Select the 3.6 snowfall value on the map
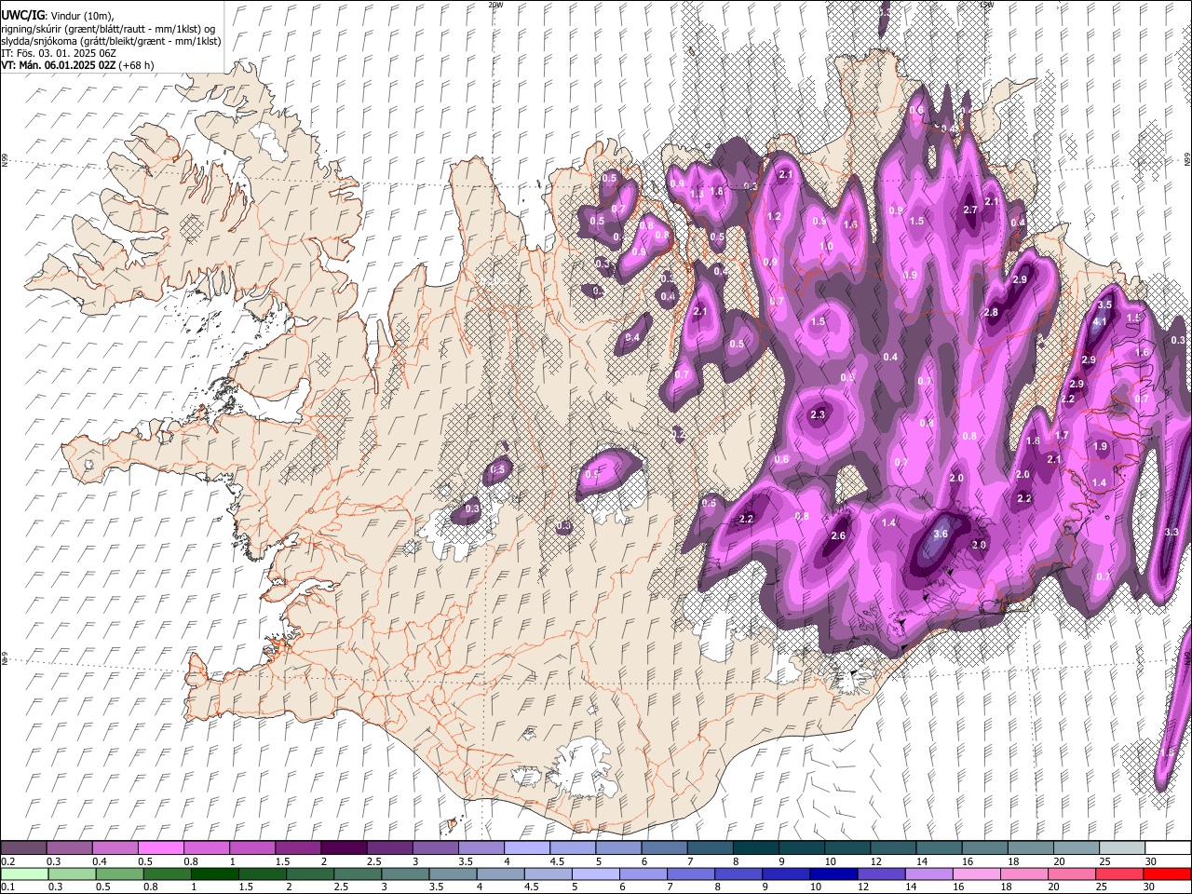Screen dimensions: 1192x894 pyautogui.click(x=941, y=534)
